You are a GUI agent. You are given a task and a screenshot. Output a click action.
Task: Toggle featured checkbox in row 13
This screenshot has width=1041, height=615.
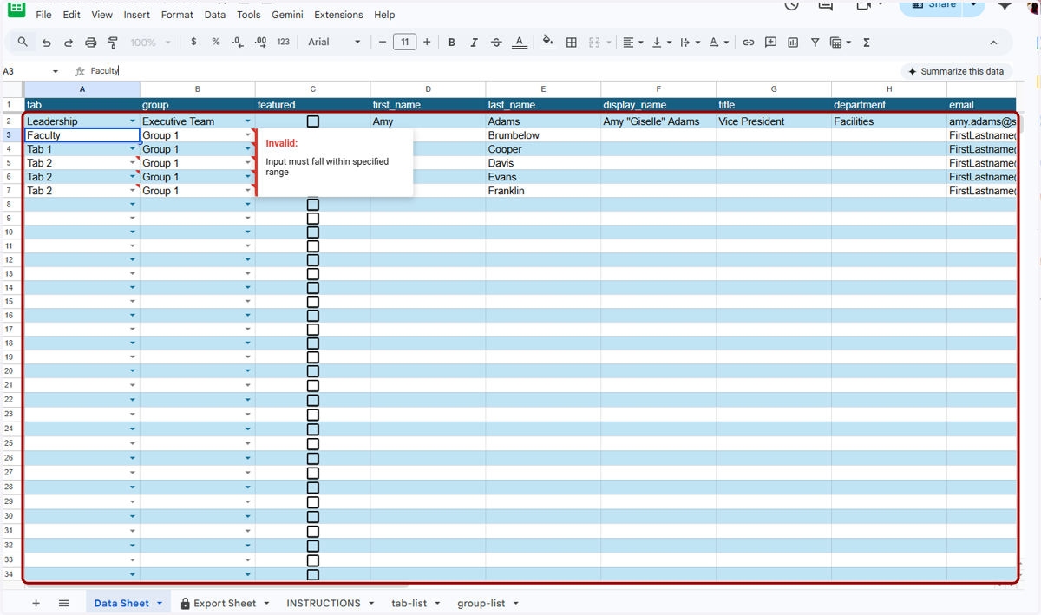313,274
